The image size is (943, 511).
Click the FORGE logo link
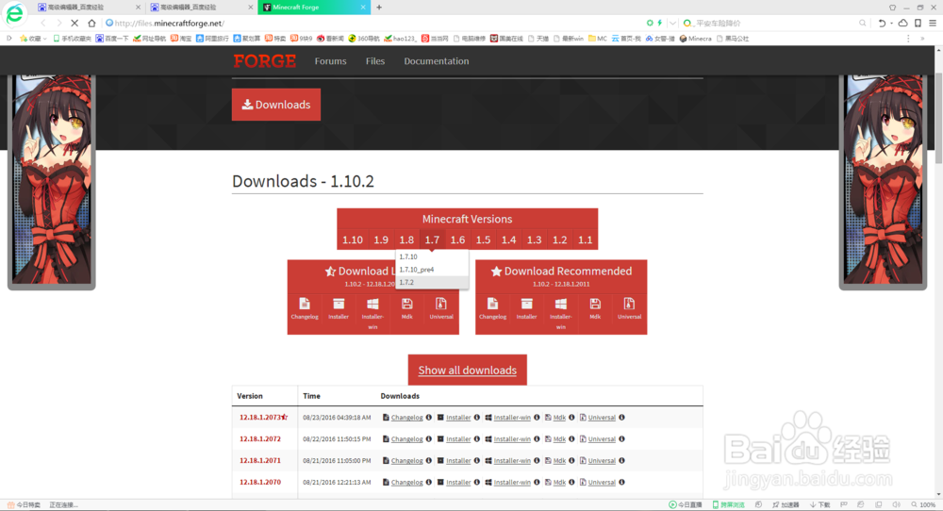click(265, 60)
